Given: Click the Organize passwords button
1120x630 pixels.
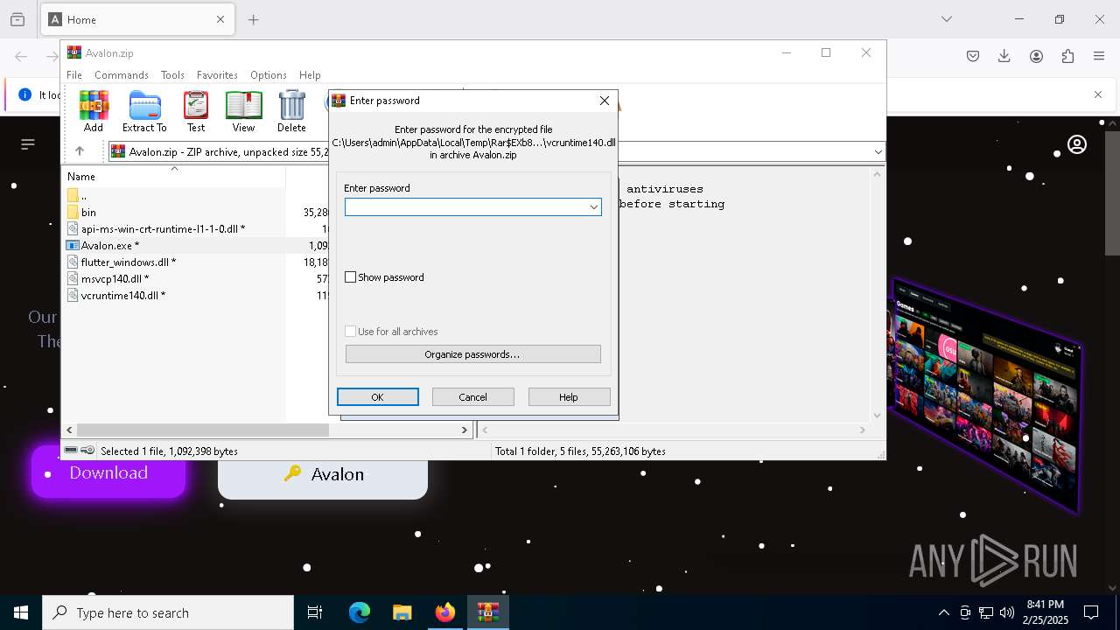Looking at the screenshot, I should click(473, 354).
